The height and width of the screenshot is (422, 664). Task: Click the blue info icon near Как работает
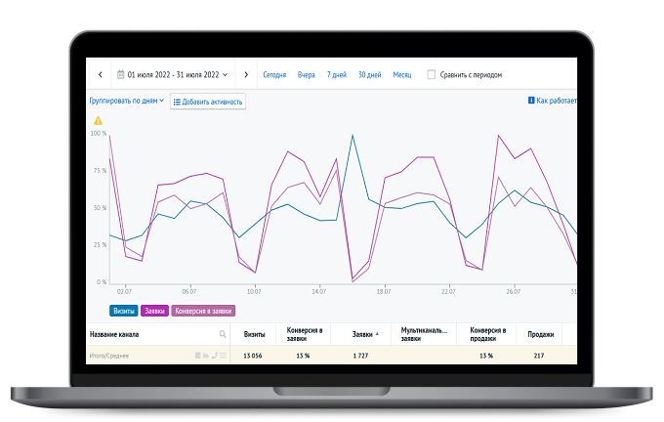[531, 101]
